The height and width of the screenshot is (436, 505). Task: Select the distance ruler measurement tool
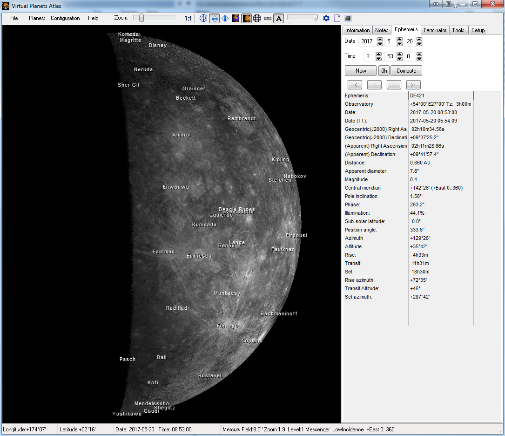point(267,18)
